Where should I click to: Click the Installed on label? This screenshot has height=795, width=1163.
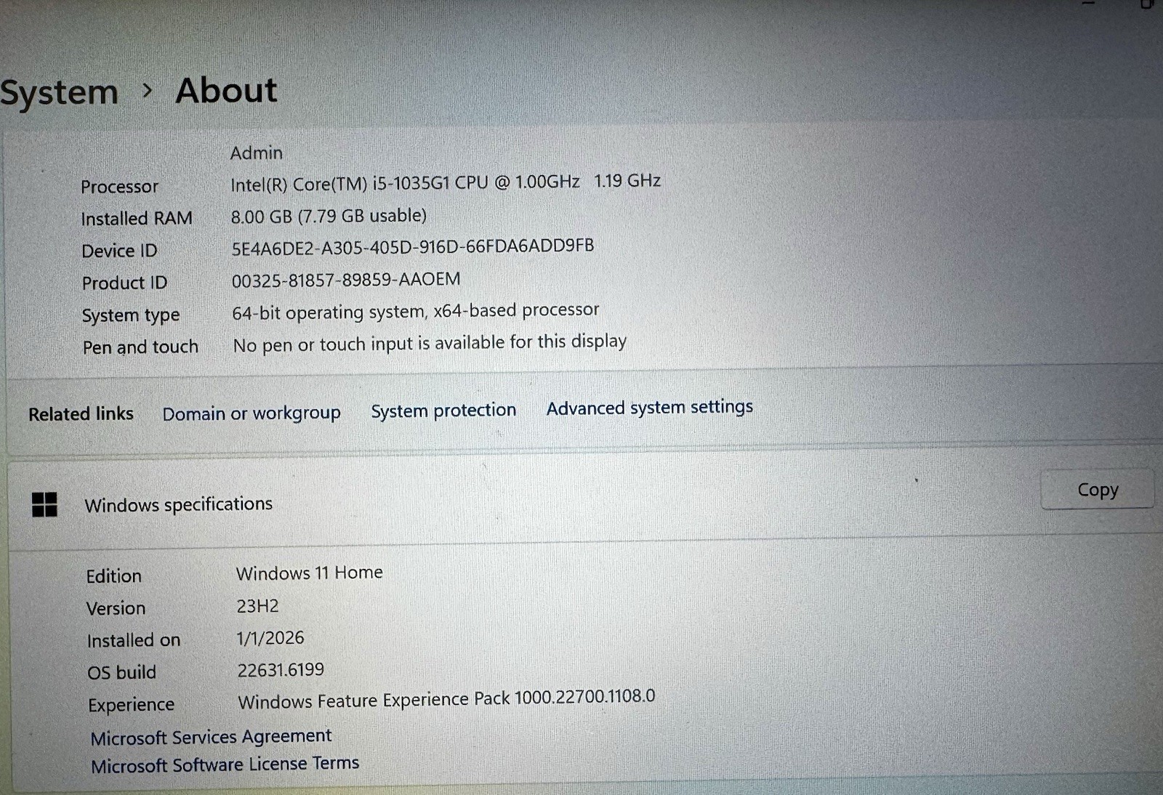(134, 640)
